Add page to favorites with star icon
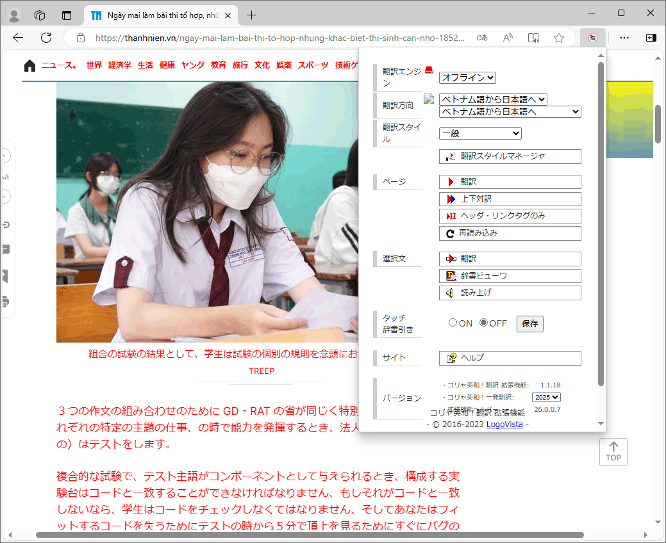The height and width of the screenshot is (543, 666). (559, 38)
